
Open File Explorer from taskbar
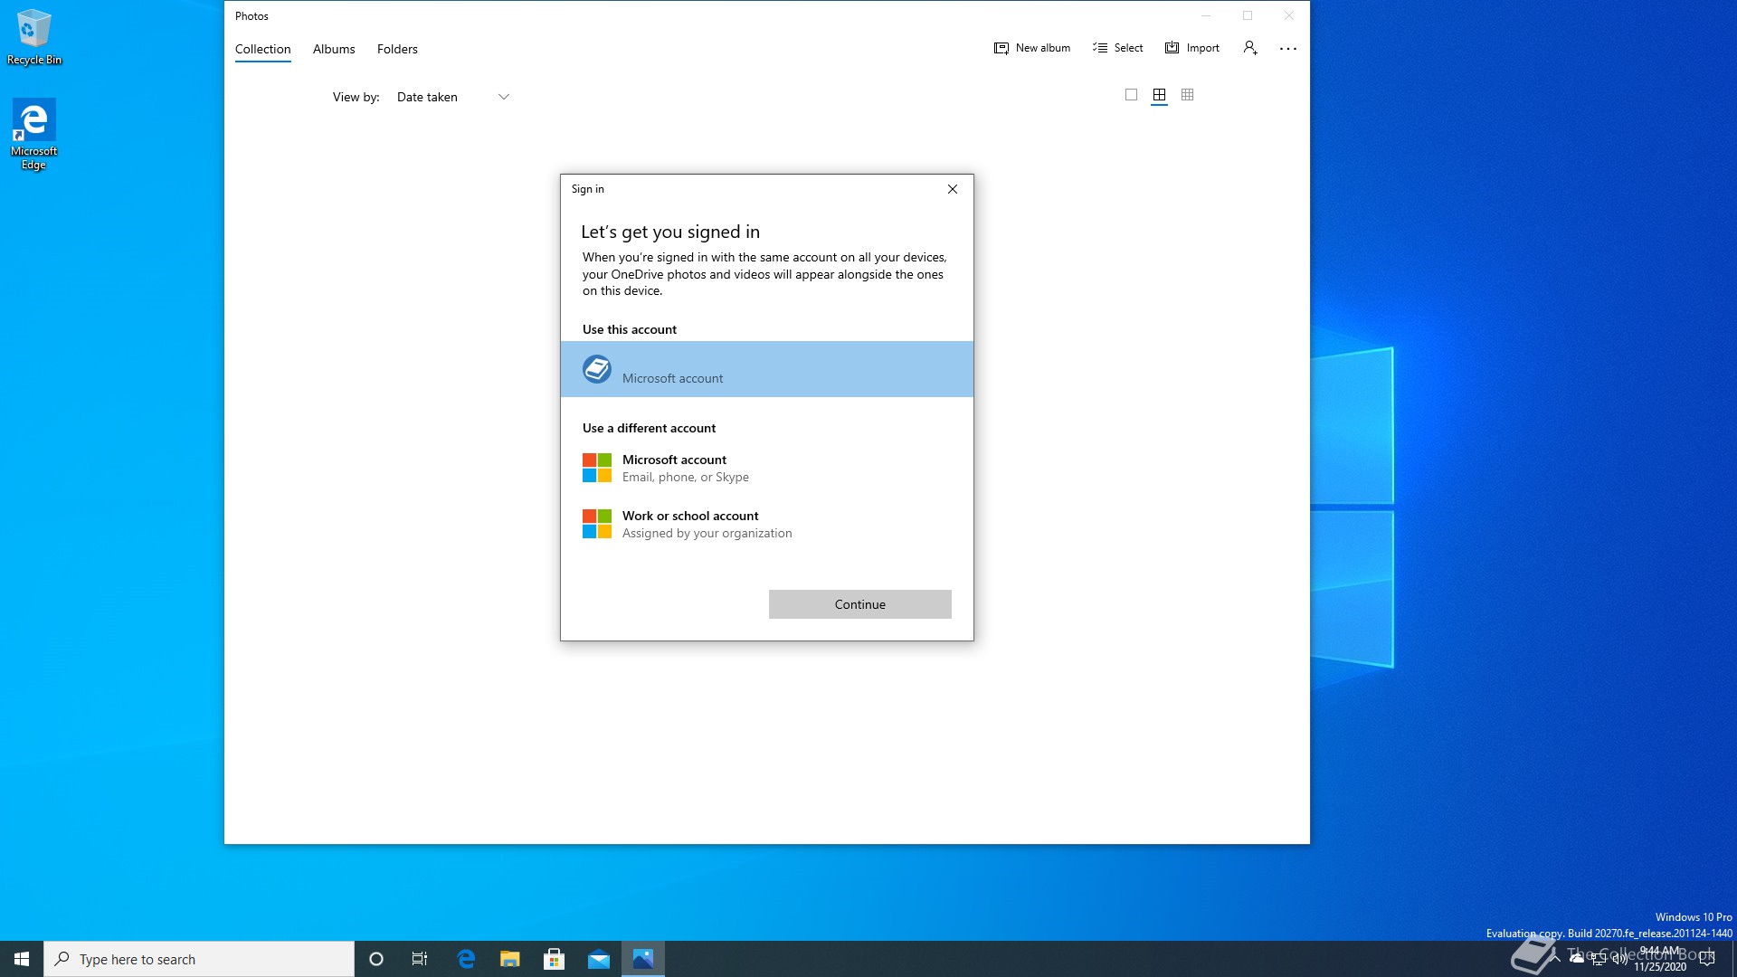tap(510, 959)
